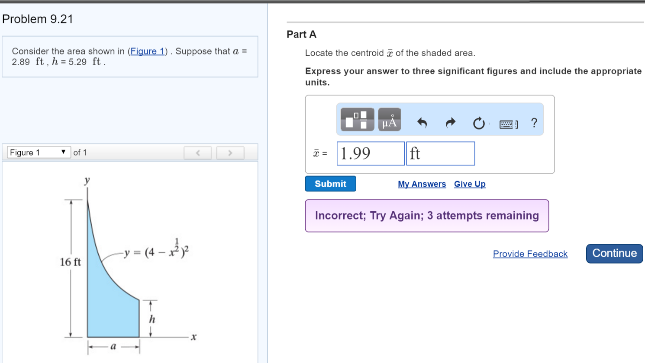Click the 'Incorrect; Try Again' message
This screenshot has height=363, width=645.
coord(427,216)
